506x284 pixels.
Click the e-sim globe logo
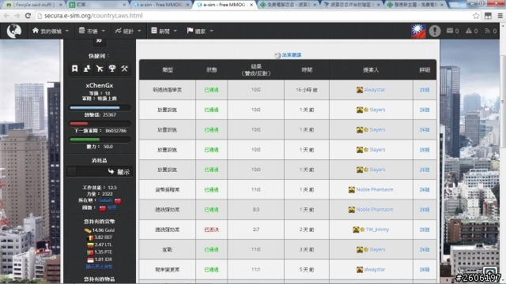click(14, 31)
